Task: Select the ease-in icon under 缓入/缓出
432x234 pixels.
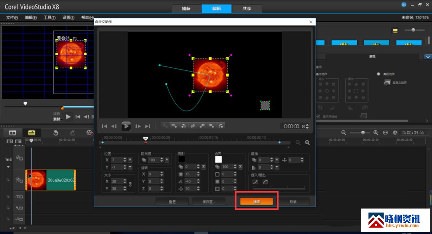Action: point(255,182)
